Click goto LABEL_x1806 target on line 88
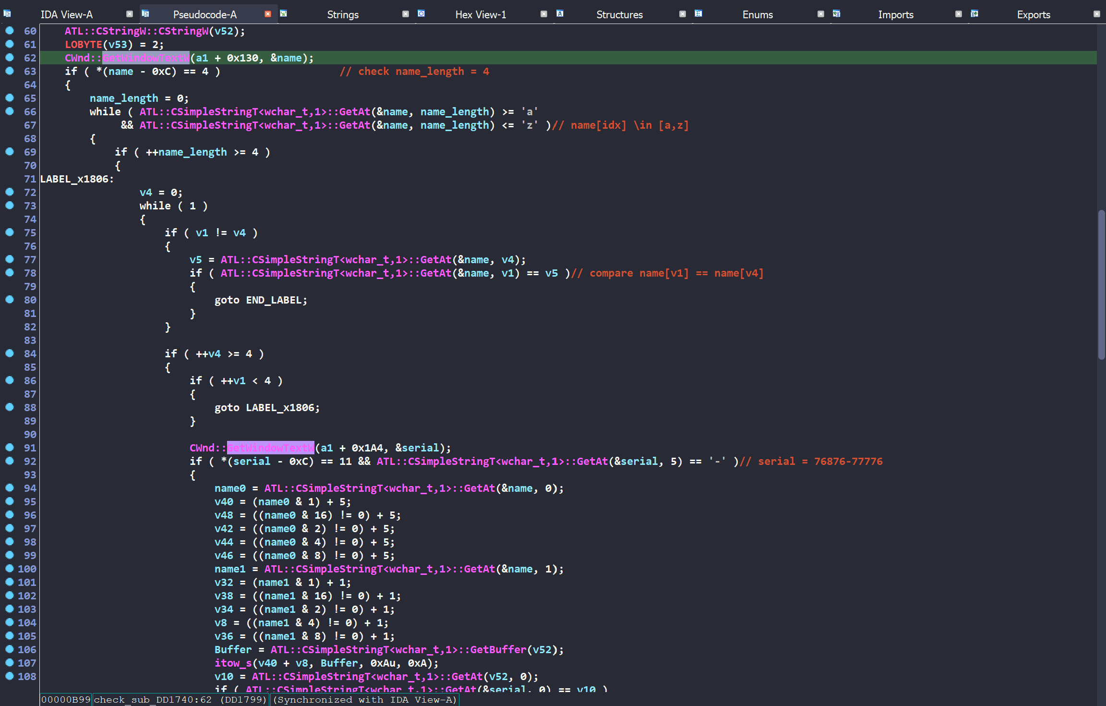This screenshot has width=1106, height=706. click(280, 407)
